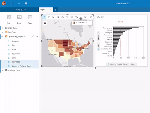The height and width of the screenshot is (113, 150).
Task: Open the basemaps icon on map toolbar
Action: [62, 17]
